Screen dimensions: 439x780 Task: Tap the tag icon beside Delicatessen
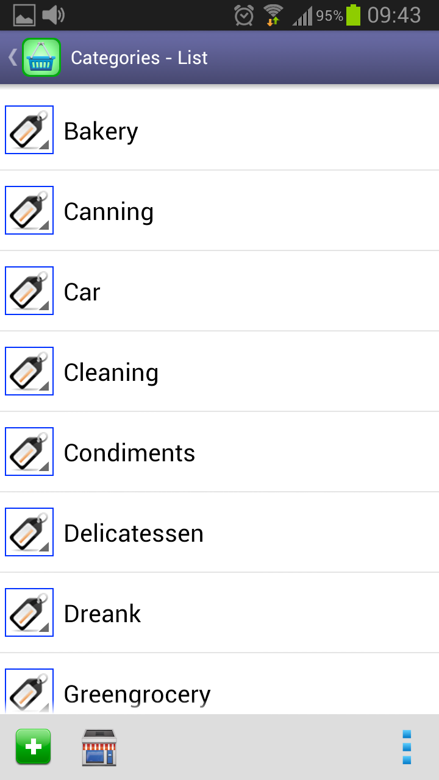(29, 532)
